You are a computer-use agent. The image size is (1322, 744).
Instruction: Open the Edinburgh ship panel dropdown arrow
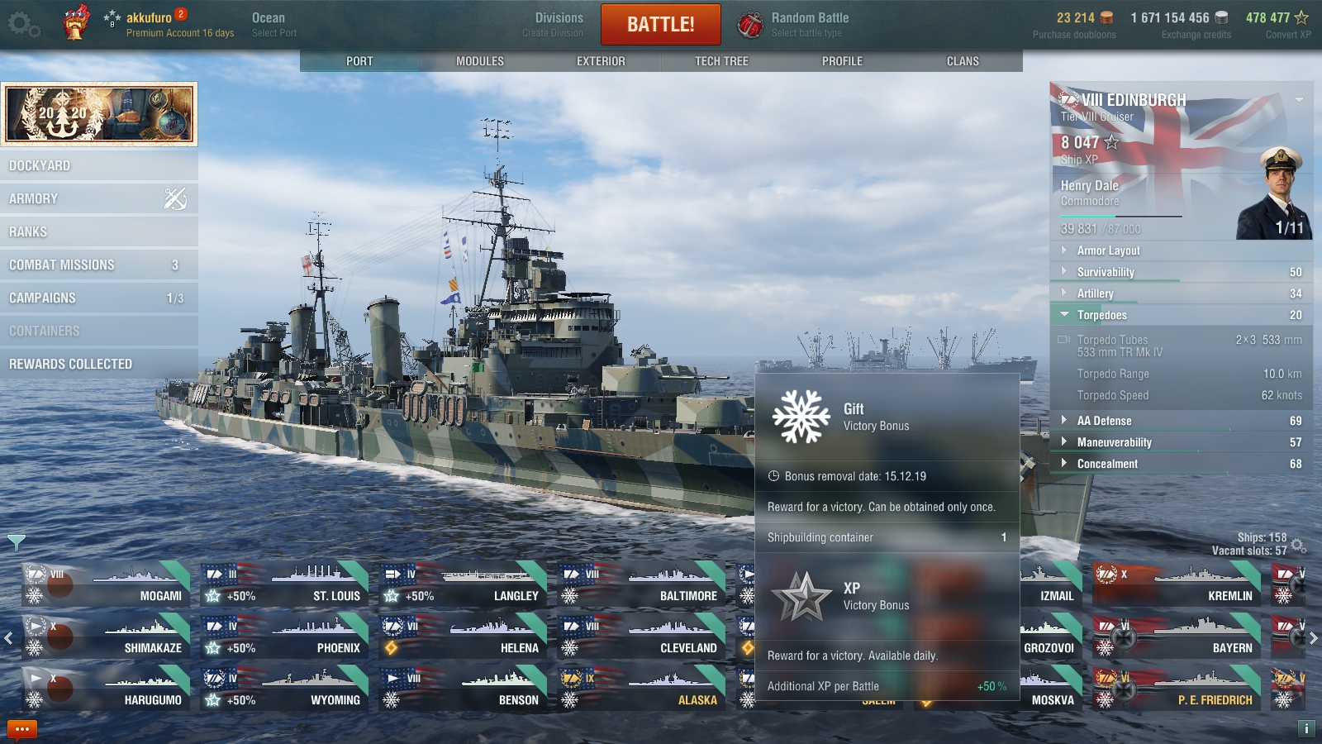1299,100
